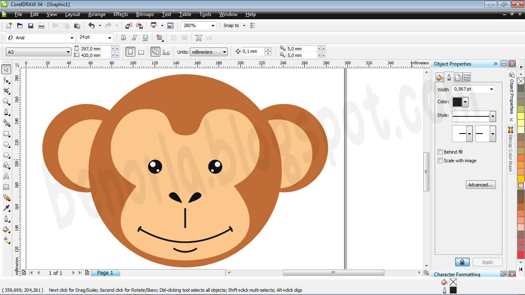Select the Pick tool
525x295 pixels.
pos(6,69)
